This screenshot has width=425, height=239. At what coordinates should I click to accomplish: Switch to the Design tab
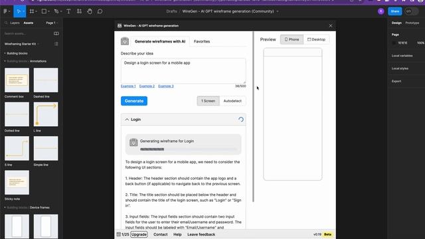396,23
